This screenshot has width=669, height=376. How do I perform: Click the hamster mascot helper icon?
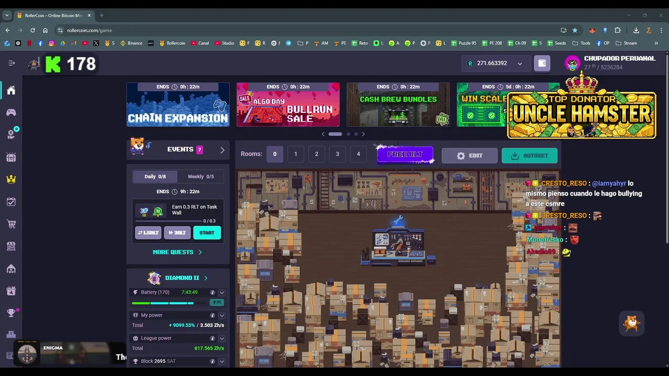click(x=632, y=323)
